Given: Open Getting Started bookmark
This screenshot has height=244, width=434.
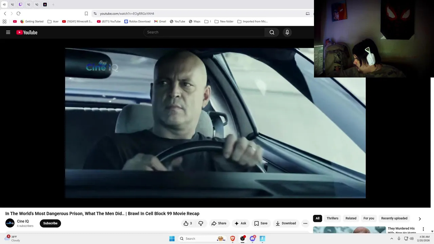Looking at the screenshot, I should click(32, 21).
